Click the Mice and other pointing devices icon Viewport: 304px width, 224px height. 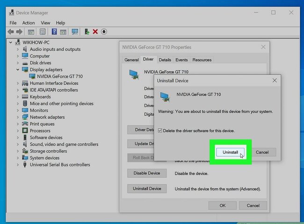point(25,103)
